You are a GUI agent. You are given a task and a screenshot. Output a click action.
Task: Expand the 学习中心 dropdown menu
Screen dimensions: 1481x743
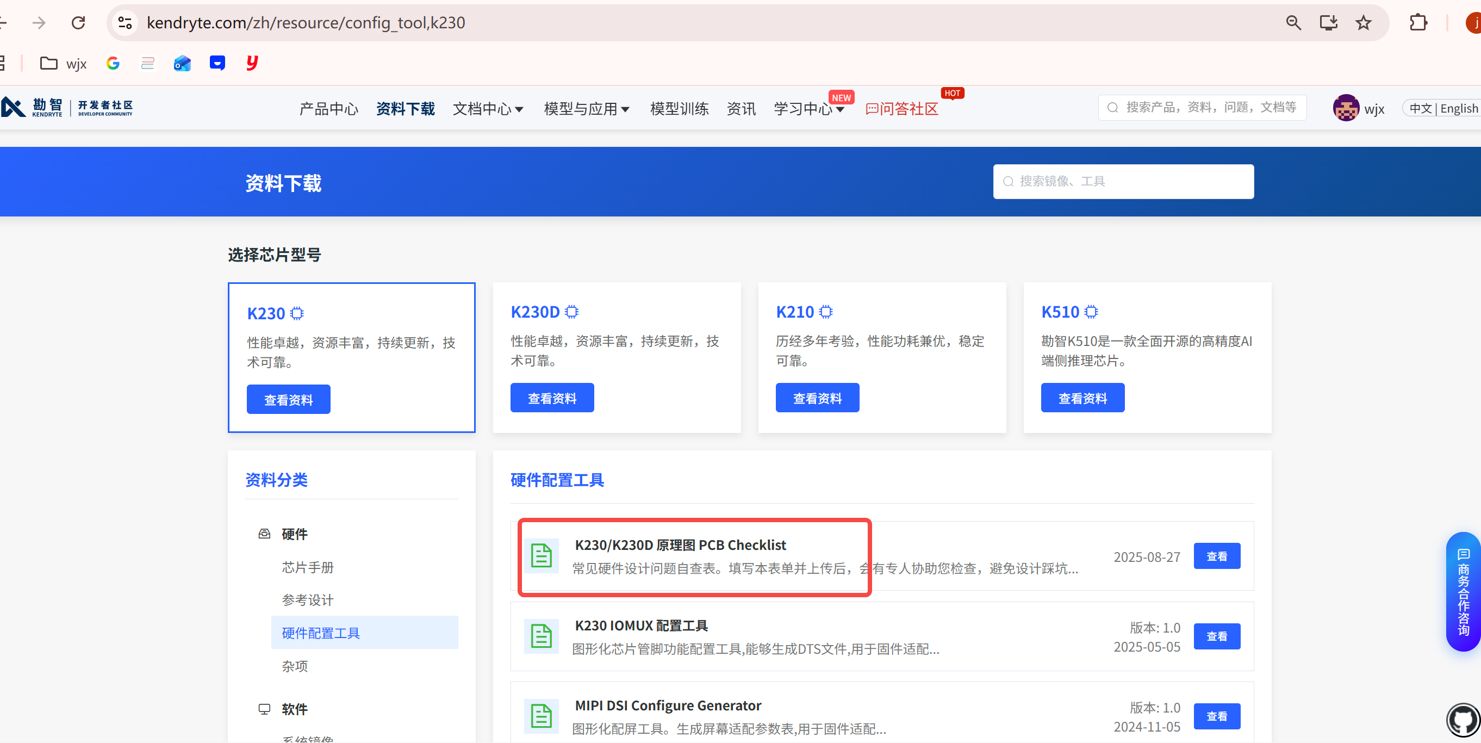point(809,109)
